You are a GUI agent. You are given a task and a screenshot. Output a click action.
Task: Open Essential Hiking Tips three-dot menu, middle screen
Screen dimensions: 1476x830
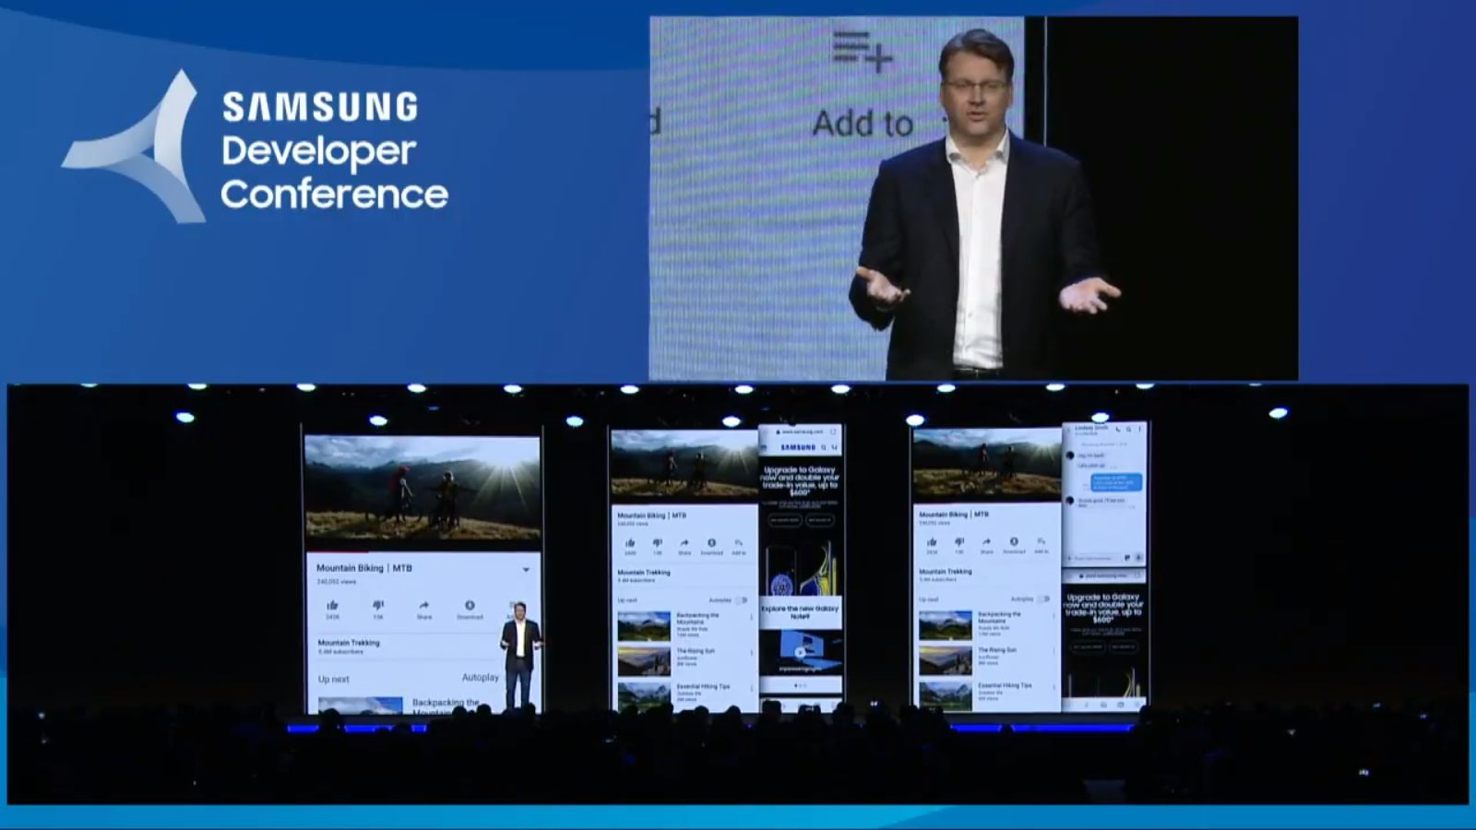(751, 688)
